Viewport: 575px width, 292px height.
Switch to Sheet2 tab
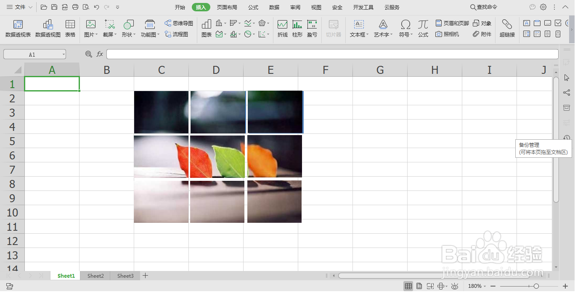[x=95, y=276]
